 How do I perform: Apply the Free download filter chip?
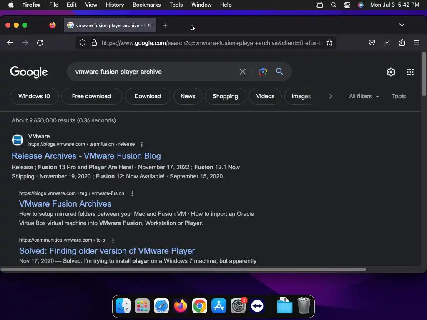(x=91, y=96)
